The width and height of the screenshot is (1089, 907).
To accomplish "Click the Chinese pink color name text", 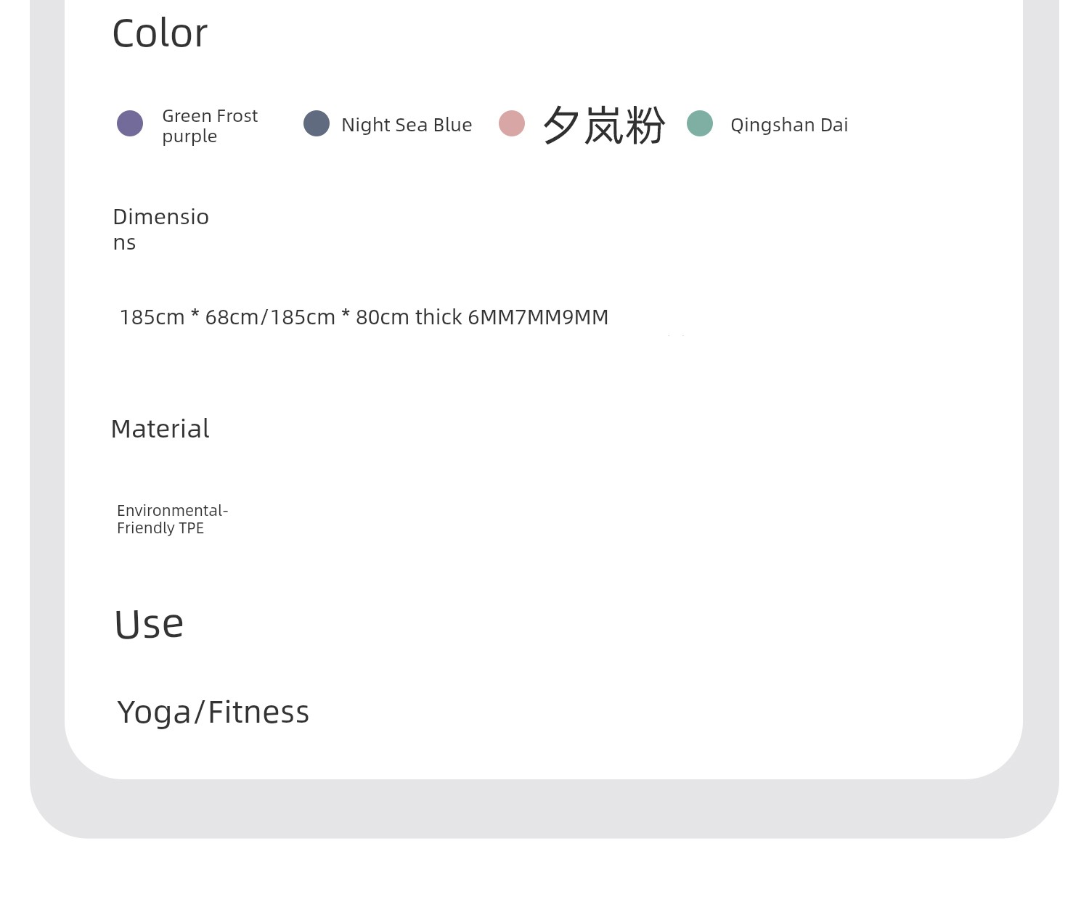I will [x=603, y=125].
